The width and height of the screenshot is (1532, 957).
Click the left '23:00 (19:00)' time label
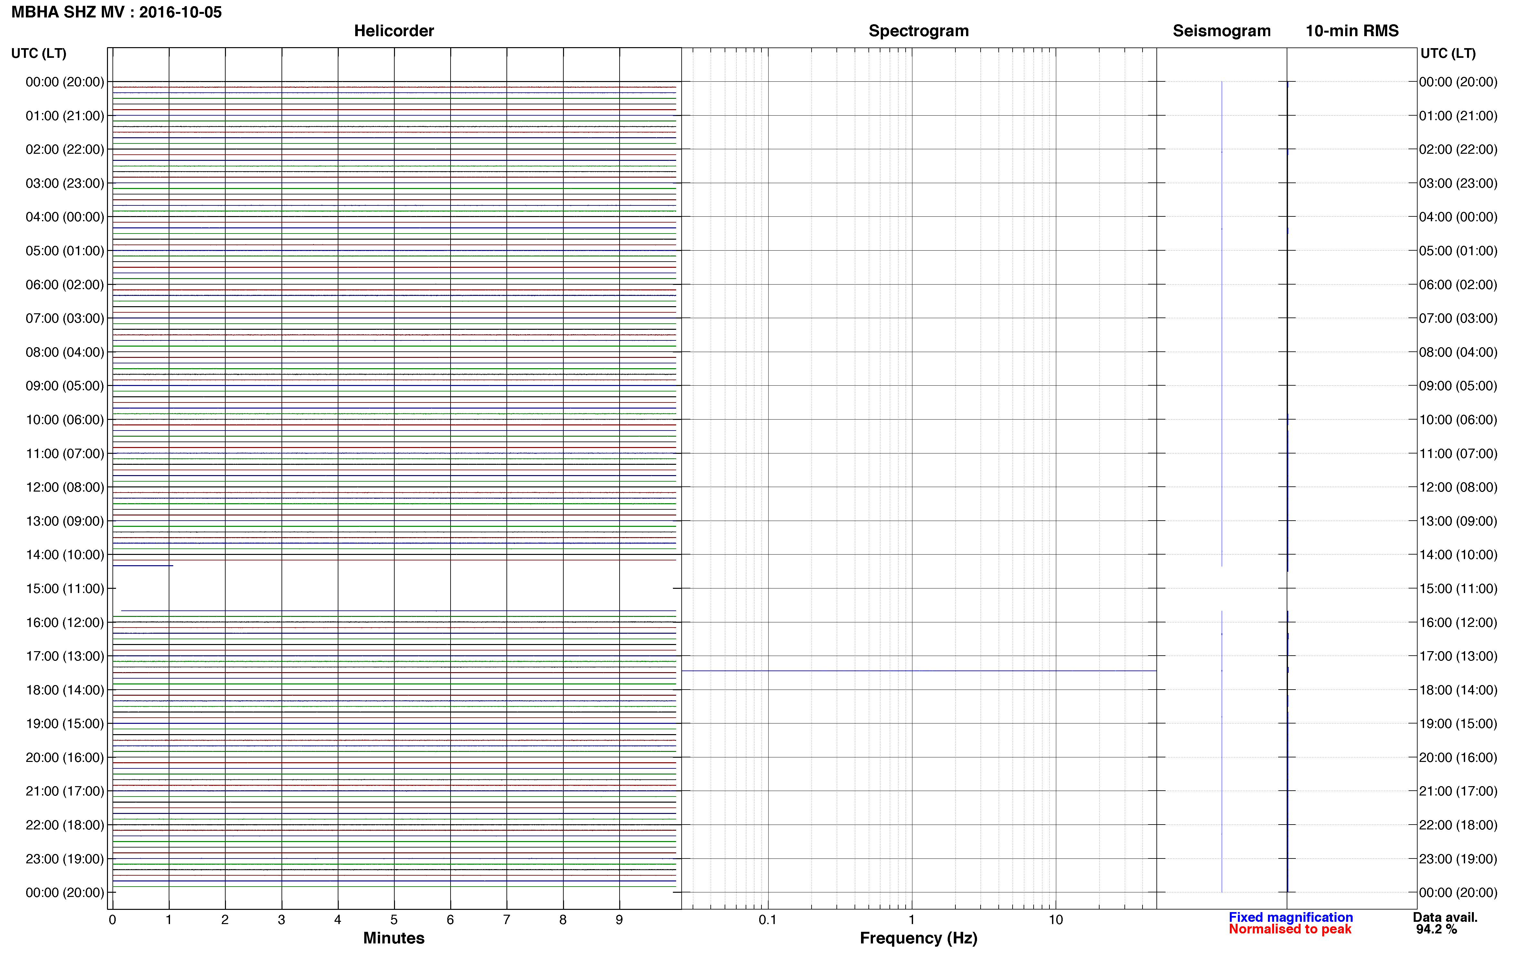coord(65,859)
